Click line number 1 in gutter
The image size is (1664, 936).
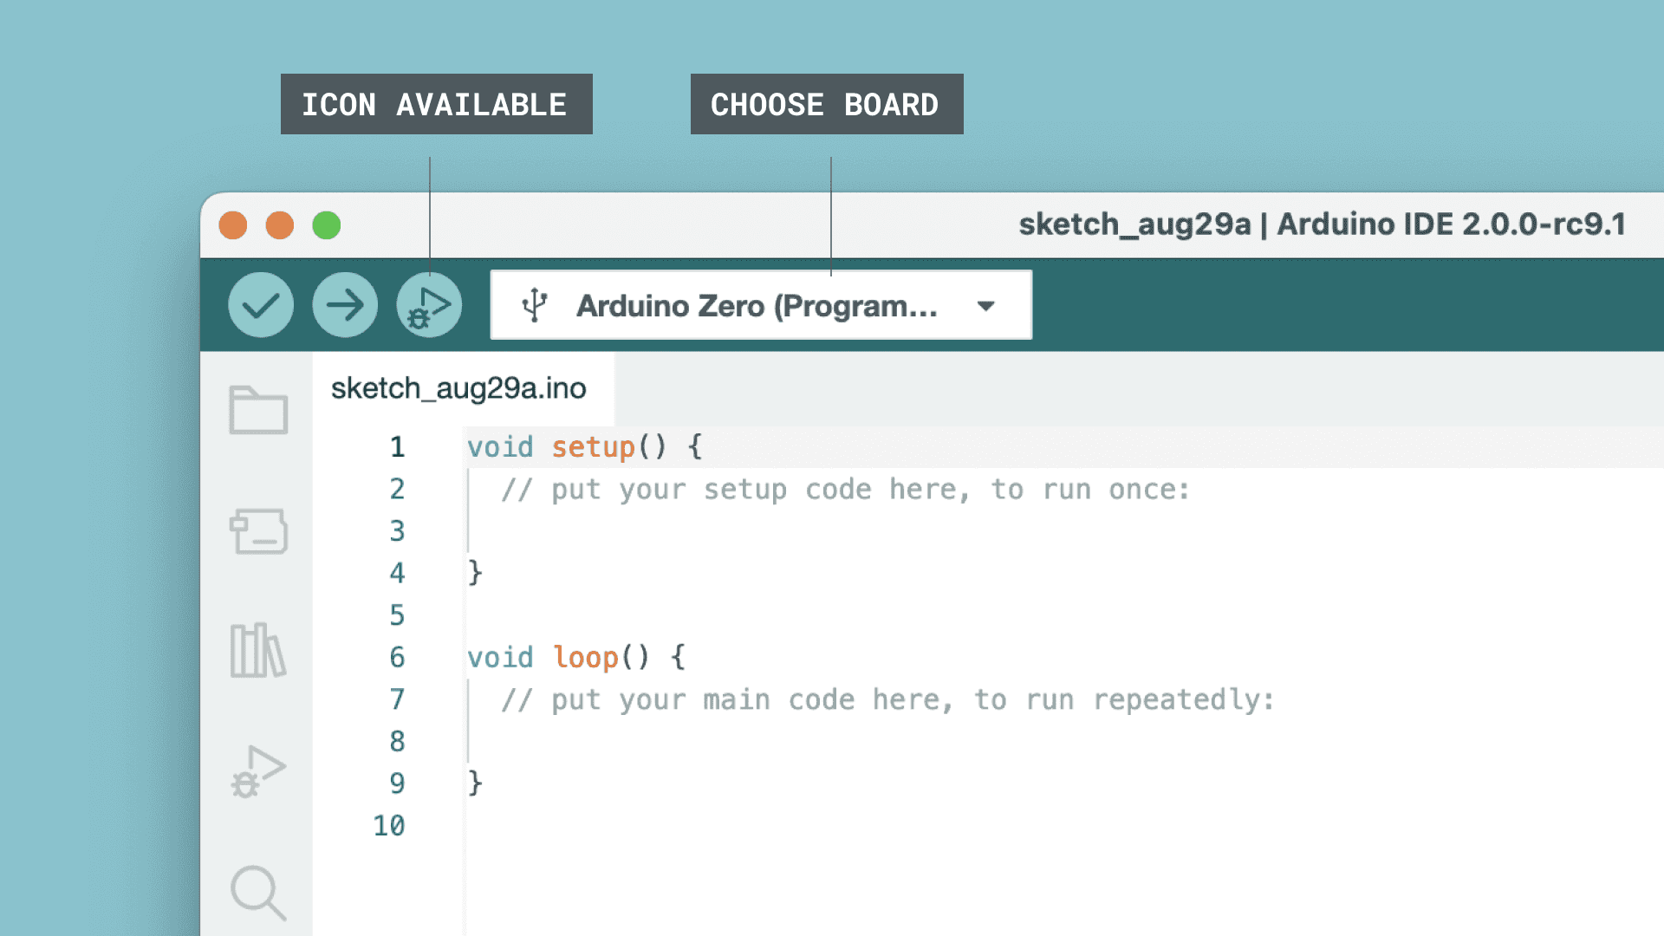pyautogui.click(x=397, y=447)
